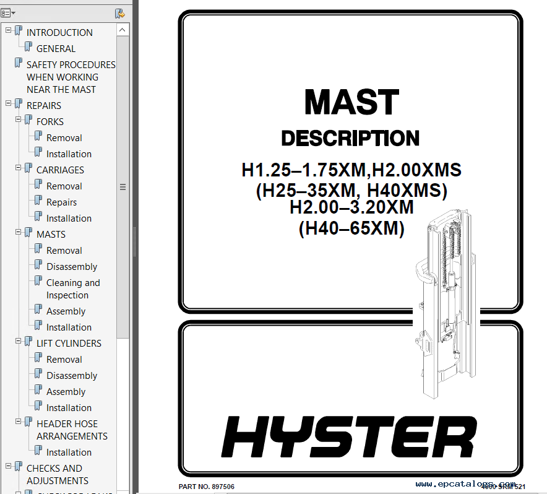Click the bookmarks panel scroll up arrow
Screen dimensions: 547x494
pos(123,30)
